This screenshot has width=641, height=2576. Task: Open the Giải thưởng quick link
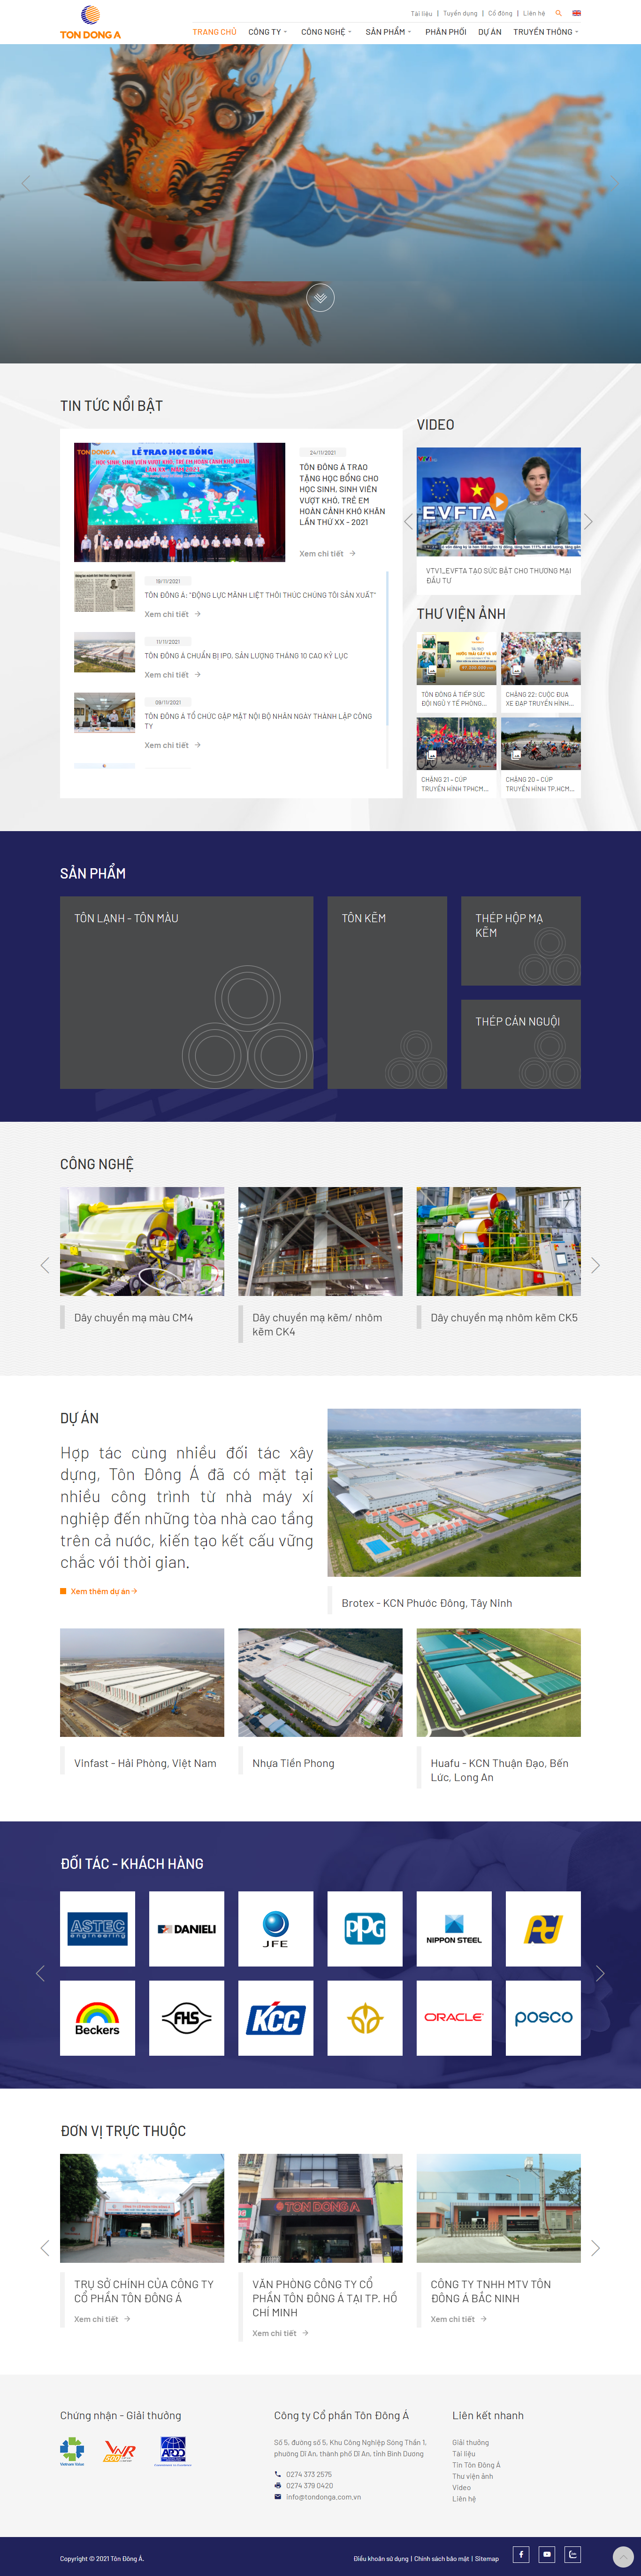470,2442
